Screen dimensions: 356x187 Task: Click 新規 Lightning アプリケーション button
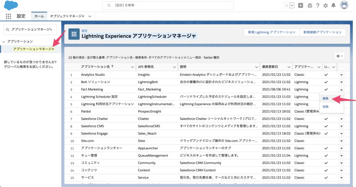(272, 32)
